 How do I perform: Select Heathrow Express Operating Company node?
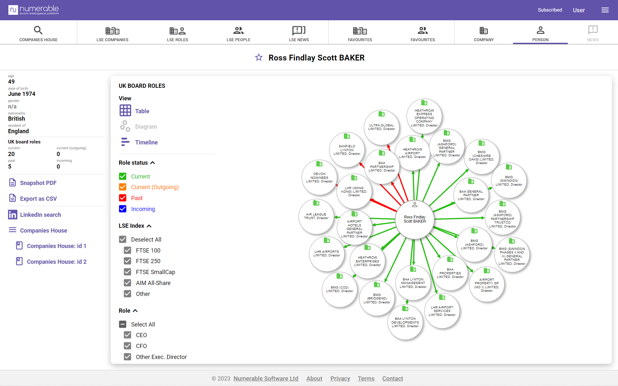tap(424, 116)
